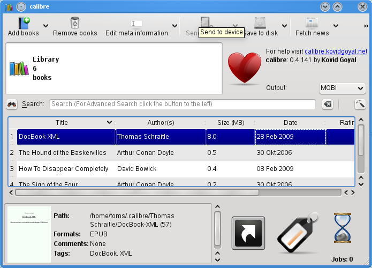The height and width of the screenshot is (268, 372).
Task: Open the Output format MOBI combo box
Action: click(342, 88)
